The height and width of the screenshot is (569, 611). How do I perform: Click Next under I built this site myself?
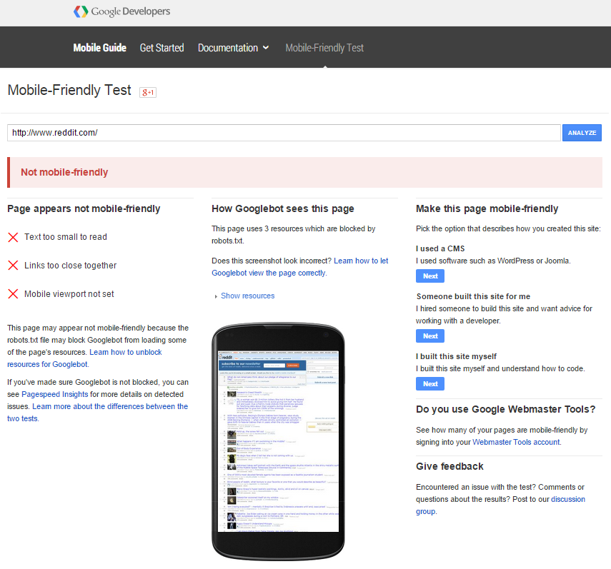(x=430, y=384)
